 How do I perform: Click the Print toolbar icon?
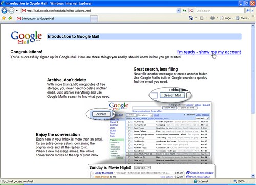click(212, 18)
